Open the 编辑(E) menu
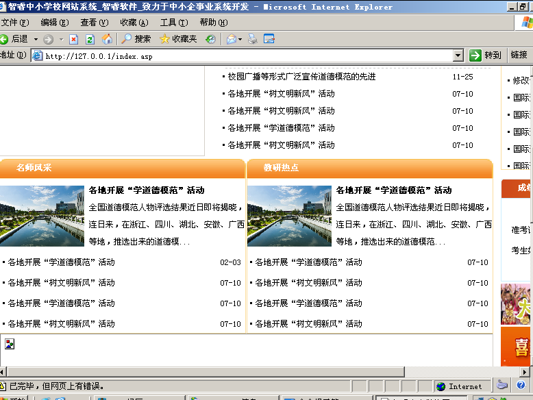 click(54, 23)
